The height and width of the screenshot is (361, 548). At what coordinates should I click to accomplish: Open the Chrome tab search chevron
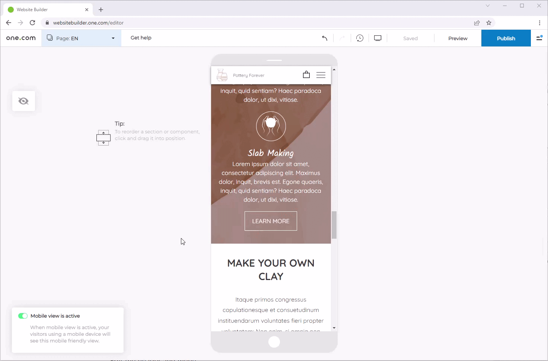click(x=488, y=6)
